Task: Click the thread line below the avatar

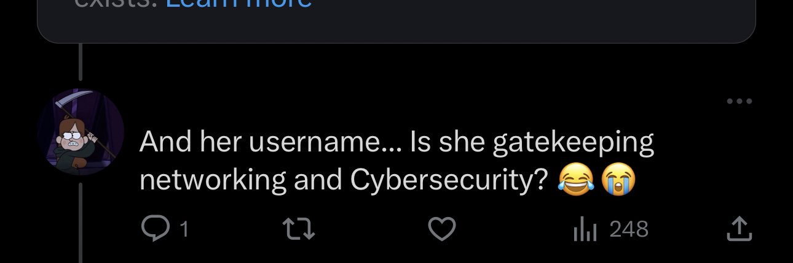Action: click(81, 223)
